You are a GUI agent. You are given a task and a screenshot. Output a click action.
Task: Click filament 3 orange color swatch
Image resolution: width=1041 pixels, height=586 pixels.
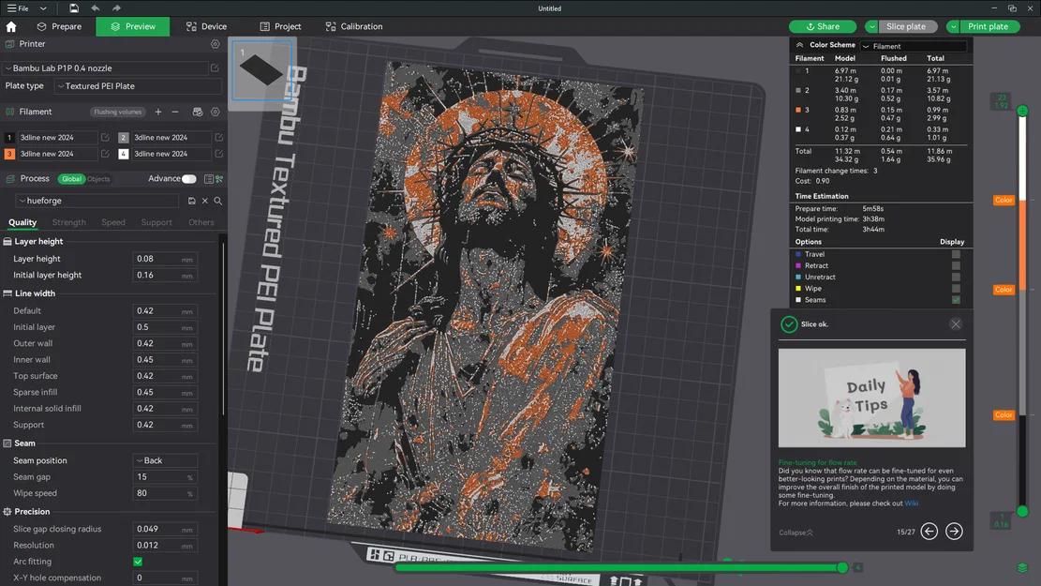[9, 154]
